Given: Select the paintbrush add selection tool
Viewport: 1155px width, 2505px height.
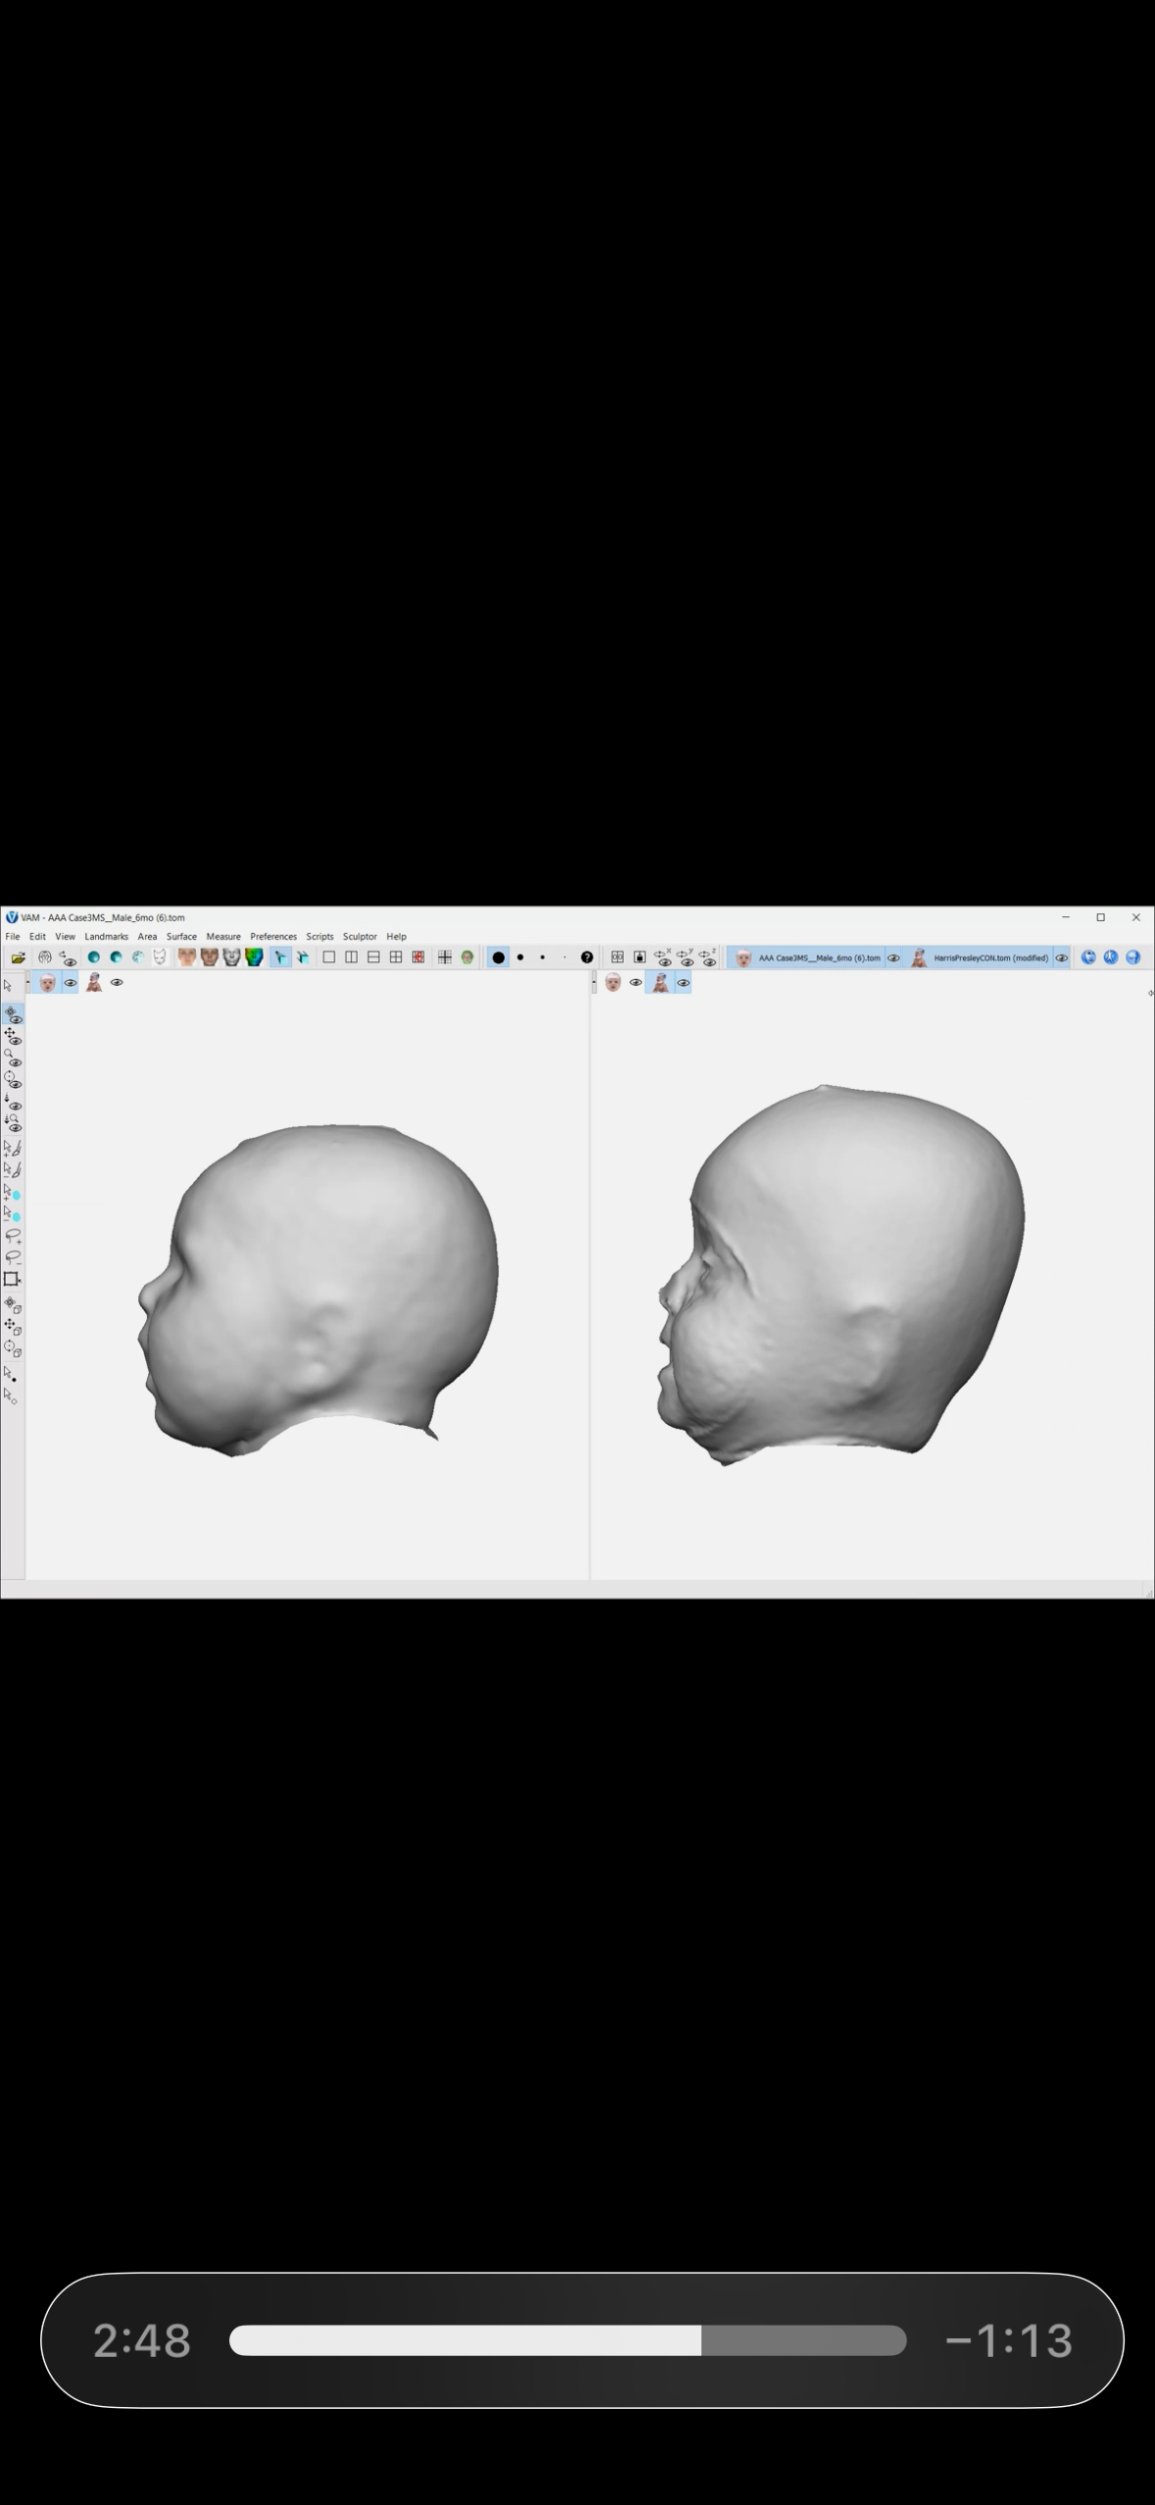Looking at the screenshot, I should point(13,1148).
